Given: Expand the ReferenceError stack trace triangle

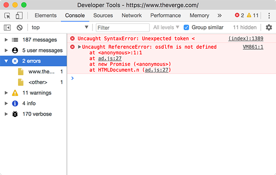Looking at the screenshot, I should pyautogui.click(x=80, y=47).
